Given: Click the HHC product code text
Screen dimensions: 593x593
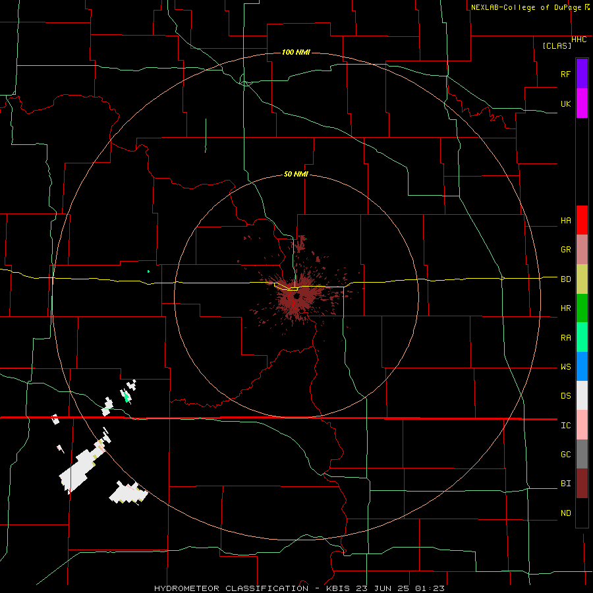Looking at the screenshot, I should point(579,40).
